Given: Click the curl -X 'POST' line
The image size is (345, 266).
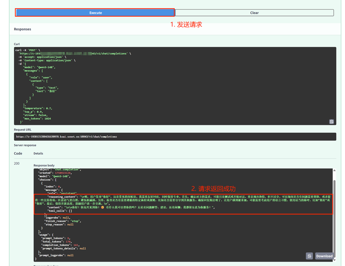Looking at the screenshot, I should (28, 50).
